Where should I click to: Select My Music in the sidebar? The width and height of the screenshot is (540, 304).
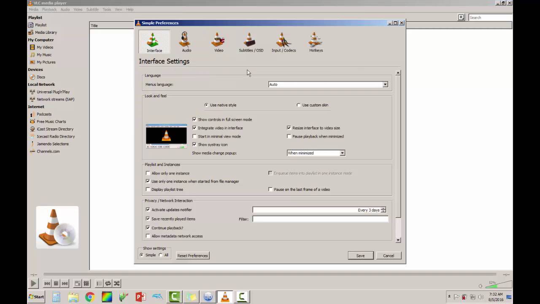pyautogui.click(x=44, y=55)
